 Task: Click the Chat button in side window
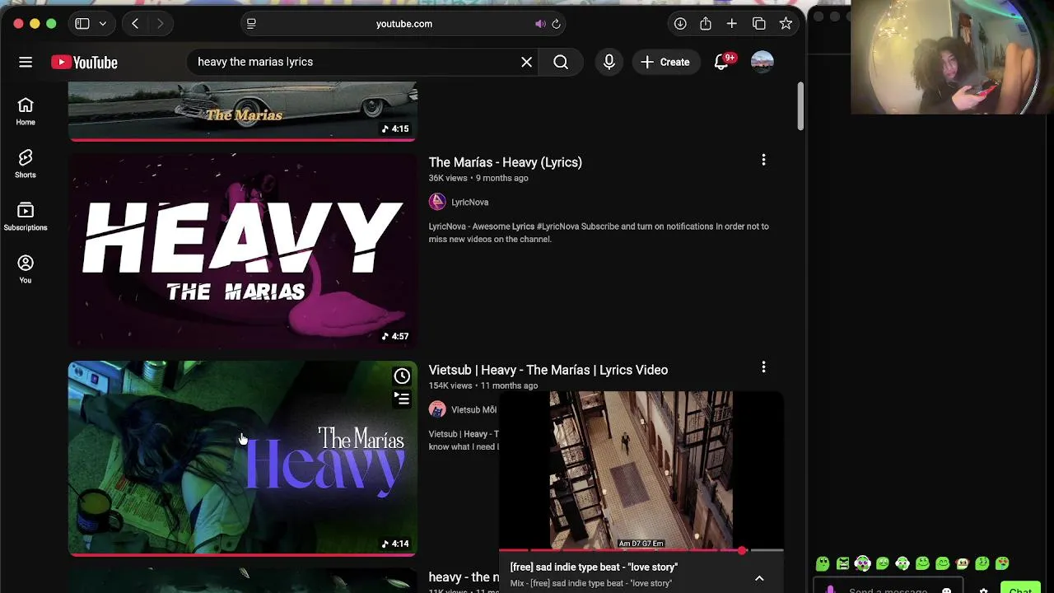(1020, 588)
